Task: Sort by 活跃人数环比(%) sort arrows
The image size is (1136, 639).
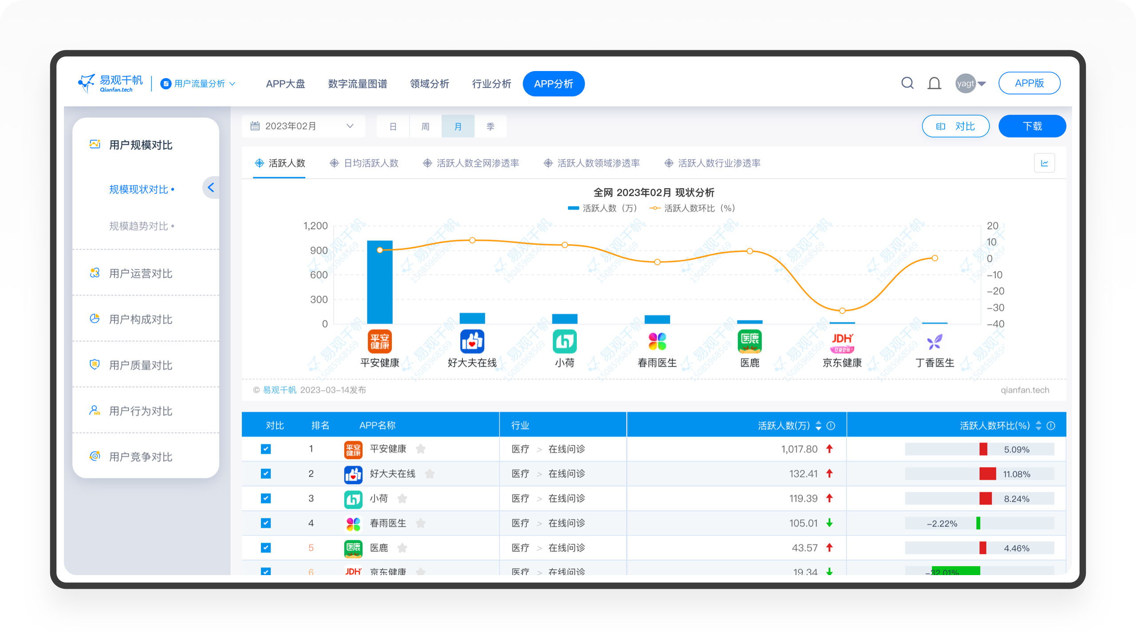Action: pyautogui.click(x=1038, y=426)
